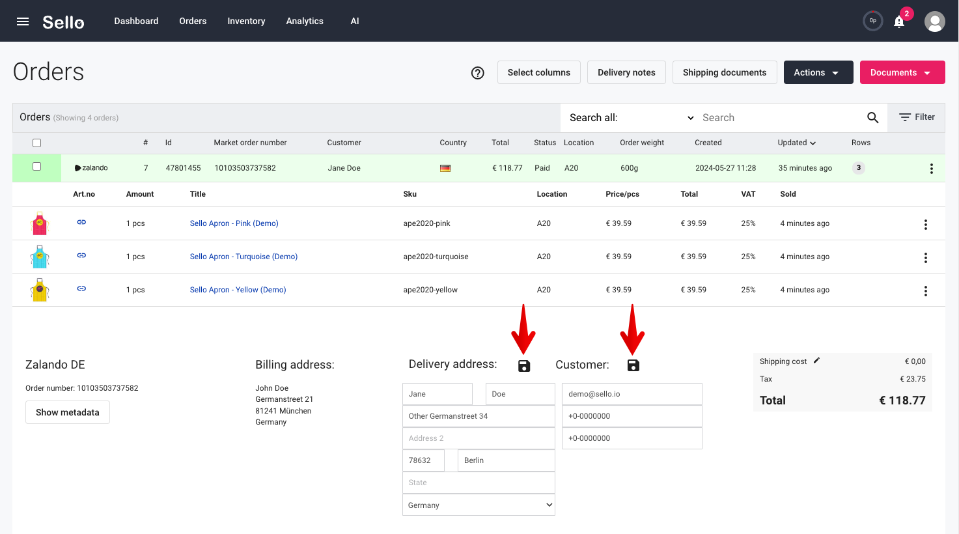Click the help question mark icon

[478, 73]
